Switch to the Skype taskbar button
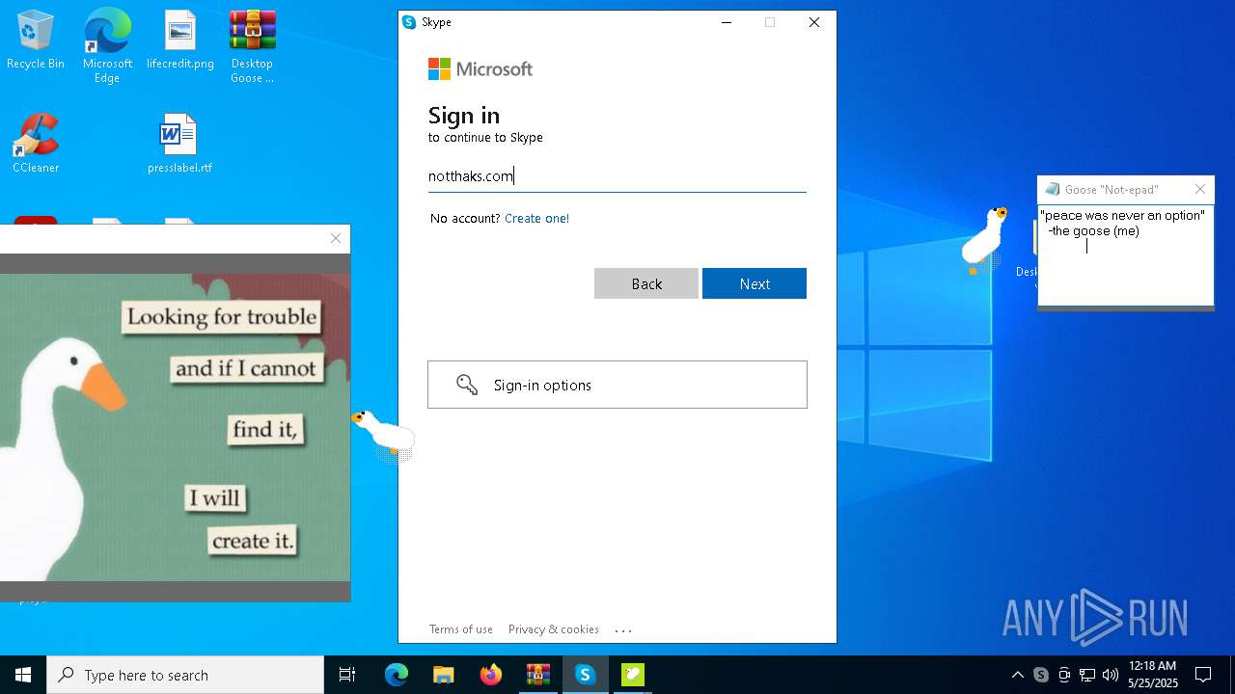The height and width of the screenshot is (694, 1235). tap(585, 675)
